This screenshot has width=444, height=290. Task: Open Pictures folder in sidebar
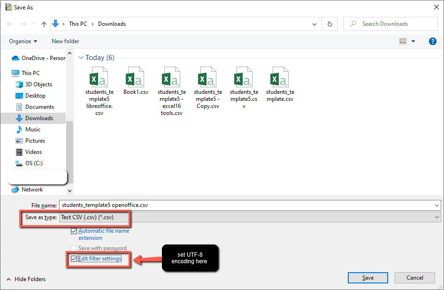31,141
